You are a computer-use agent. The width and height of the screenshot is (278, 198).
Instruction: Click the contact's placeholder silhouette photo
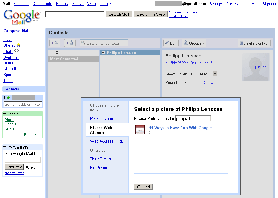(x=255, y=67)
